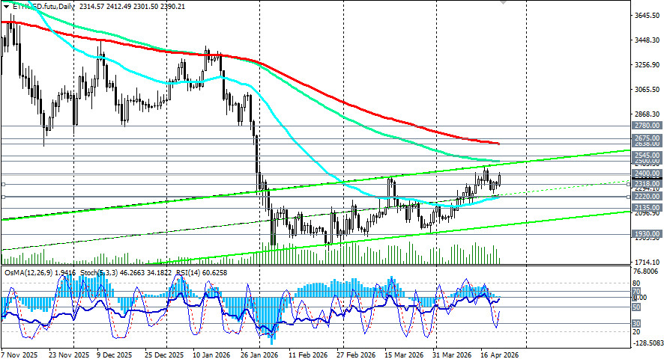
Task: Click the 7 Nov 2025 date label
Action: tap(19, 355)
